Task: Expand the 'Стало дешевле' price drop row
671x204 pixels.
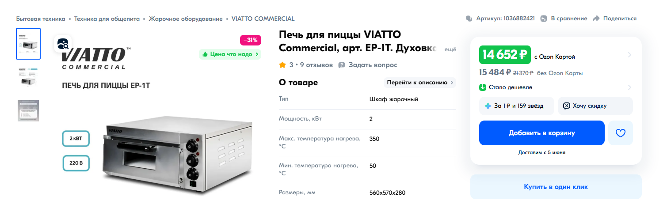Action: point(629,87)
